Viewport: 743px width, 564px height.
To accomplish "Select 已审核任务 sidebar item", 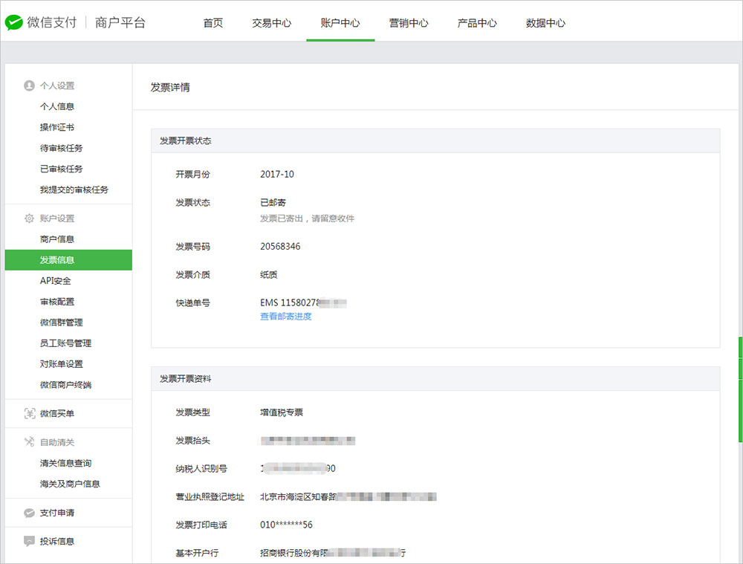I will point(62,169).
